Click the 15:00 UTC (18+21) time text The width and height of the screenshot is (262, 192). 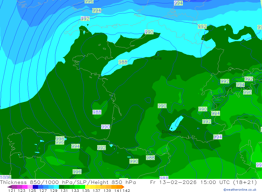click(228, 182)
